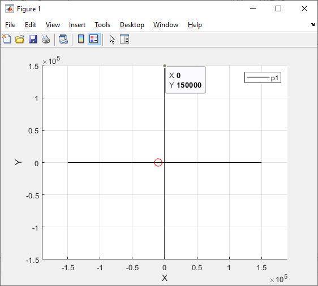This screenshot has height=286, width=318.
Task: Toggle the Insert Legend button
Action: 94,39
